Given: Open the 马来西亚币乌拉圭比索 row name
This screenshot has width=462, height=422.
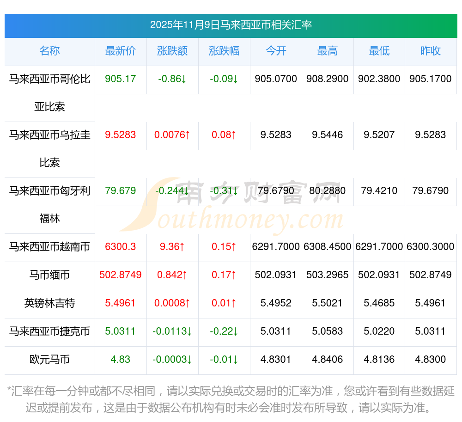Looking at the screenshot, I should (49, 148).
